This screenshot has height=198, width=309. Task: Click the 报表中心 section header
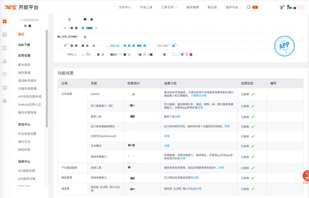click(24, 162)
